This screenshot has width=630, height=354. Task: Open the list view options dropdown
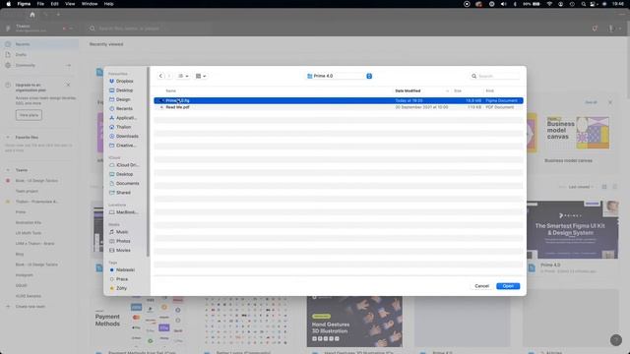pos(183,76)
